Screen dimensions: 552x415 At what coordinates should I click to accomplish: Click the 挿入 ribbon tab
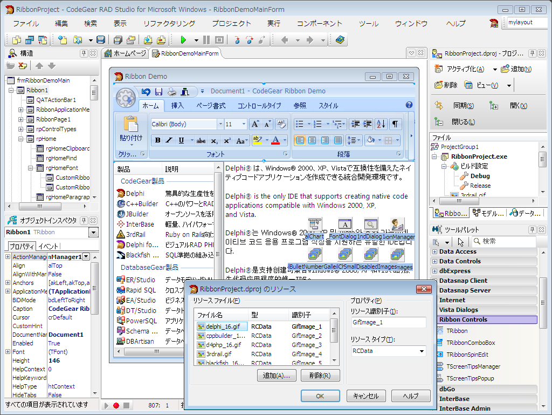click(177, 105)
